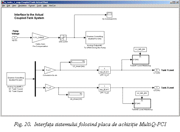
Task: Select the LPF V_L1 transfer function block
Action: click(105, 70)
